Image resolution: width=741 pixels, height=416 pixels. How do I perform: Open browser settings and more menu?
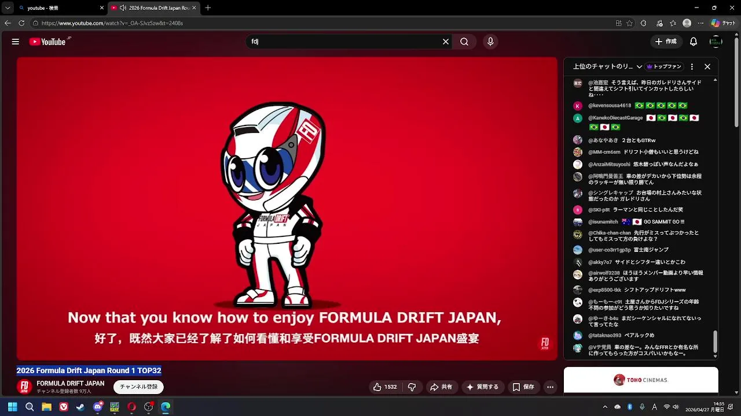click(x=700, y=23)
